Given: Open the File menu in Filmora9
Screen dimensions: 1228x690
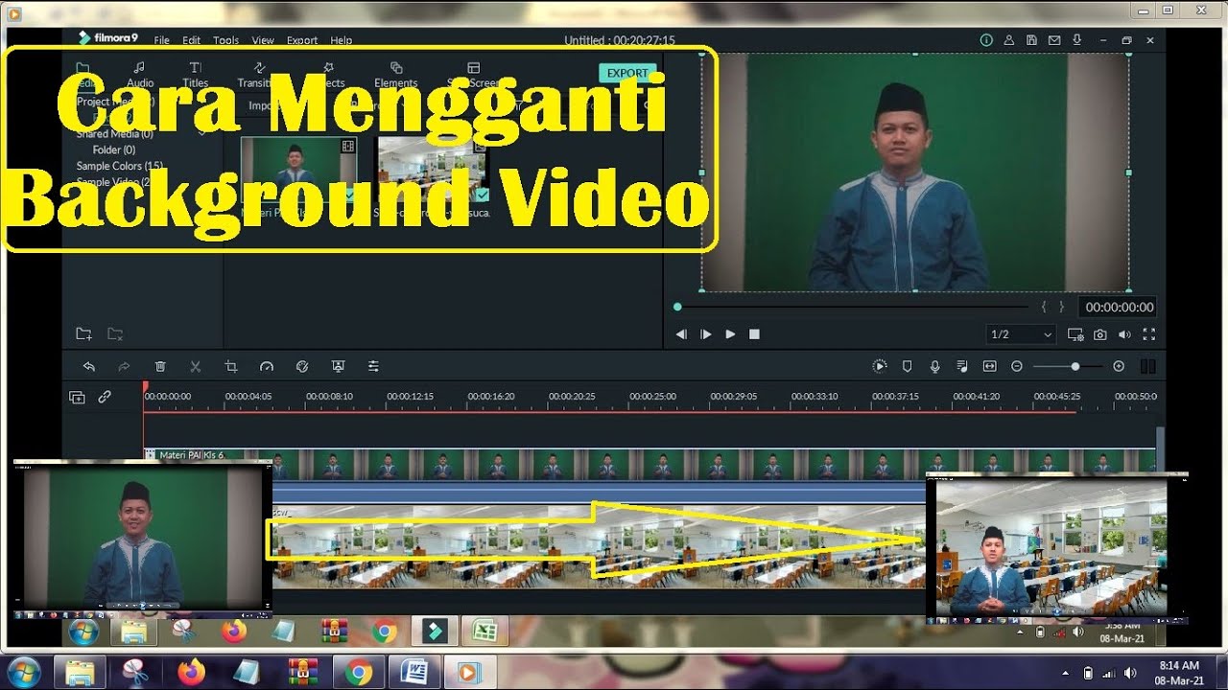Looking at the screenshot, I should click(161, 40).
